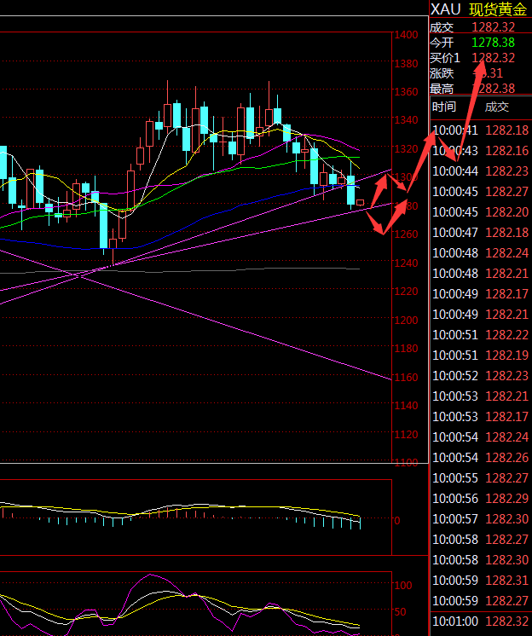Click the 时间 column header

[444, 107]
